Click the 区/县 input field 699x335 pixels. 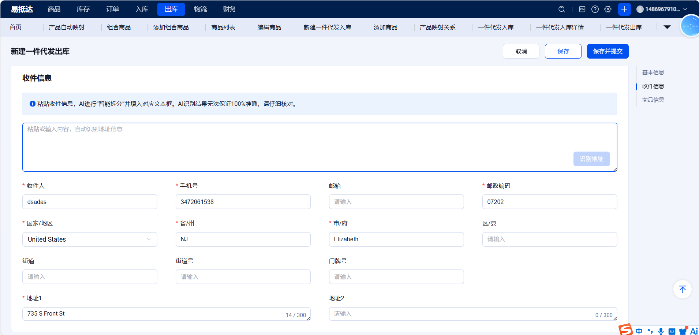pyautogui.click(x=550, y=239)
